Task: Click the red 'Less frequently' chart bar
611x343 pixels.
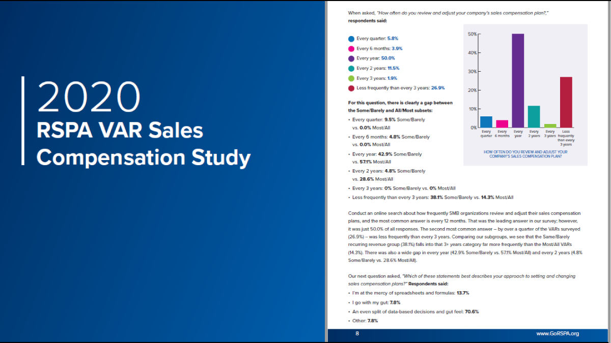Action: pyautogui.click(x=566, y=102)
